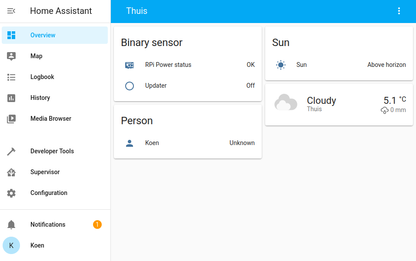Select the Overview dashboard icon

[x=11, y=35]
